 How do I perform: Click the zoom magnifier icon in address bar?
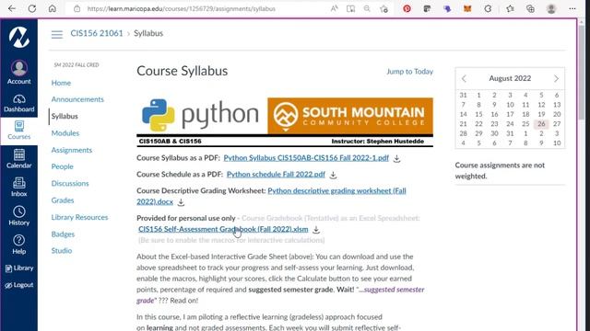tap(367, 8)
